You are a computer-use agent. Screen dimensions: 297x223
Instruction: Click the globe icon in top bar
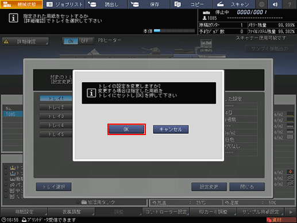262,4
